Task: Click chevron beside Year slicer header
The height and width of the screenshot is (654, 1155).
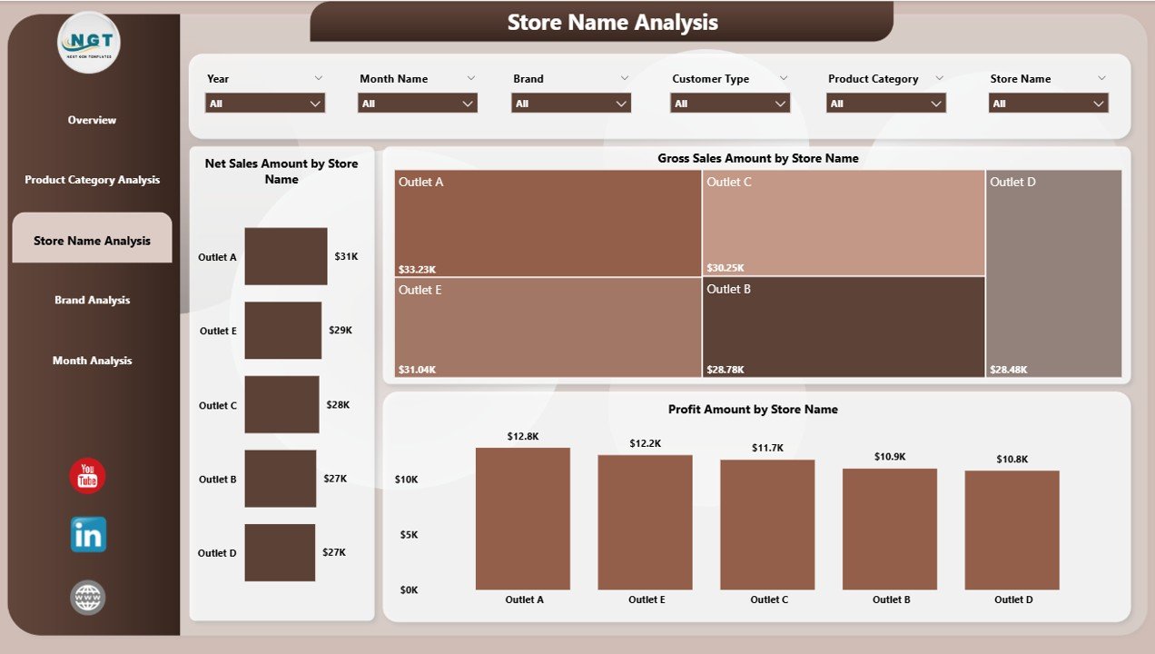Action: [x=318, y=79]
